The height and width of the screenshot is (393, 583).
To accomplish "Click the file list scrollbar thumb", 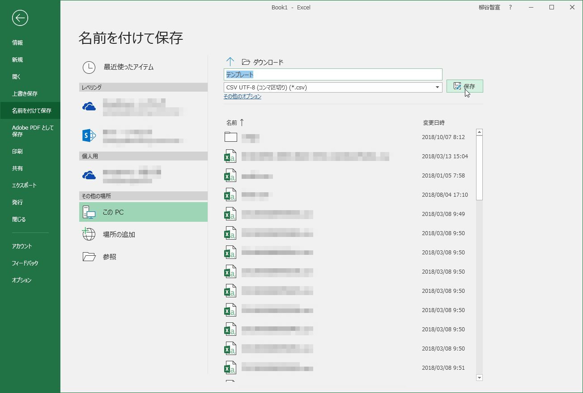I will [x=479, y=168].
